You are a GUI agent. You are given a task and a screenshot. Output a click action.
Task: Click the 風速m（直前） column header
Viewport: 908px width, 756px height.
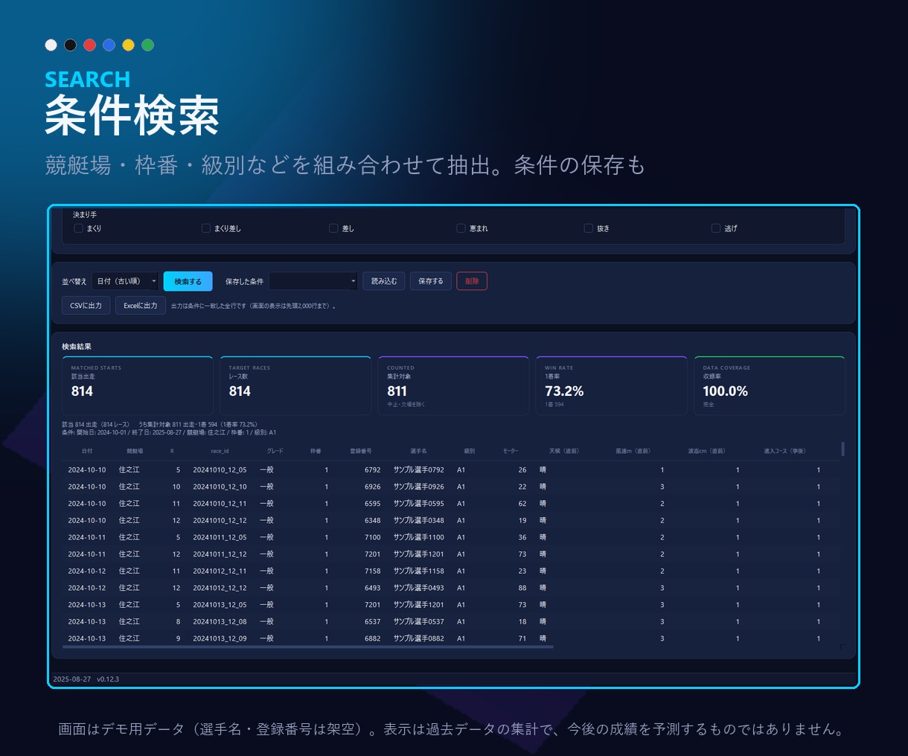633,451
